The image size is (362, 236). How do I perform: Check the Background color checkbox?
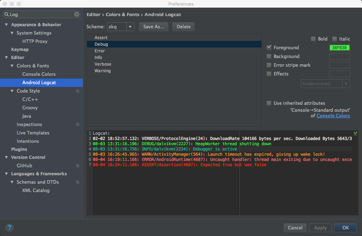click(269, 57)
